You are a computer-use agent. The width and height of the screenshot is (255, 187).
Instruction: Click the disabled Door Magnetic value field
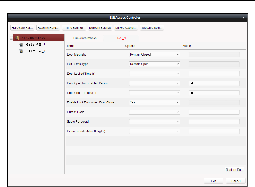(x=214, y=54)
